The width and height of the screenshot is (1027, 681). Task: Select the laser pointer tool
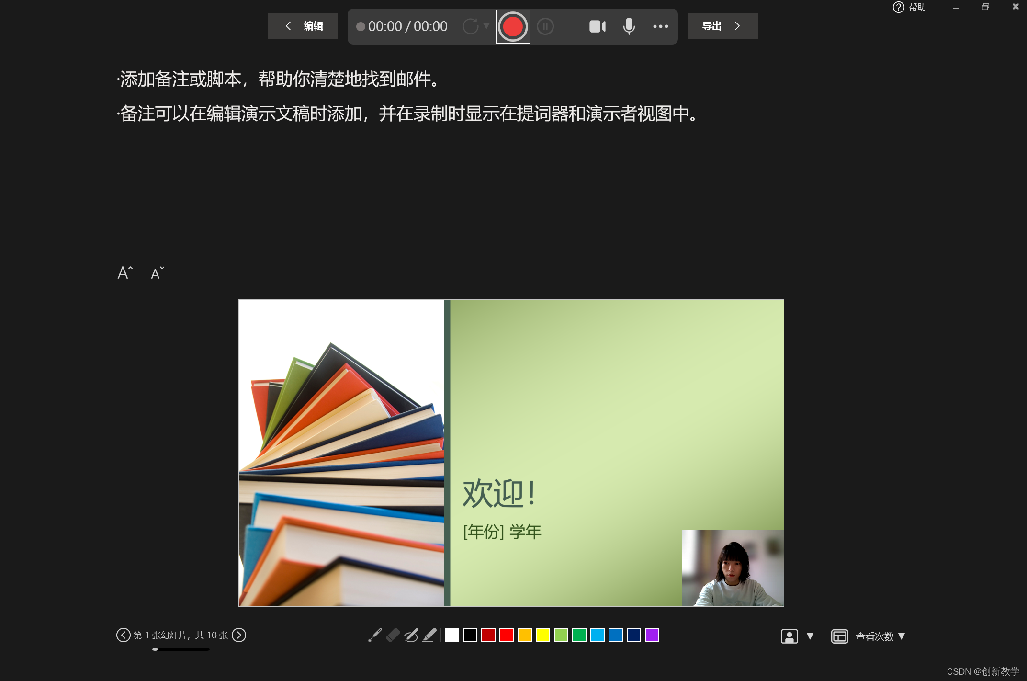(x=375, y=635)
